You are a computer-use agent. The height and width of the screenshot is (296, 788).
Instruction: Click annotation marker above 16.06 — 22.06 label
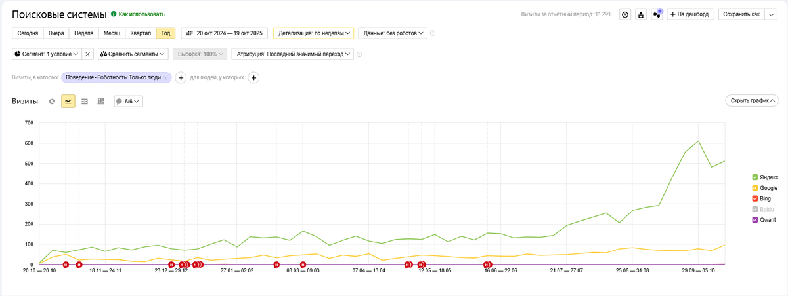coord(487,265)
